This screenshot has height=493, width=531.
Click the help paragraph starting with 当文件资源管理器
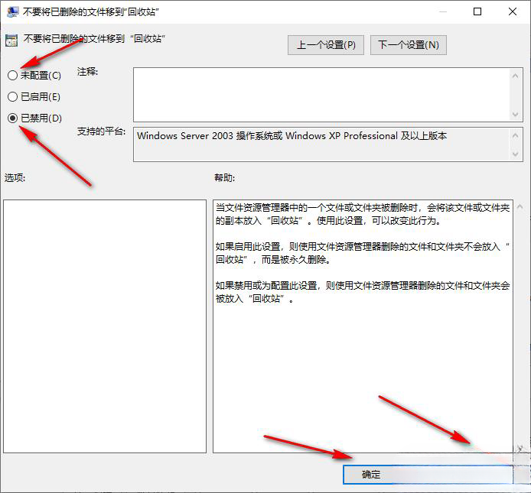363,214
